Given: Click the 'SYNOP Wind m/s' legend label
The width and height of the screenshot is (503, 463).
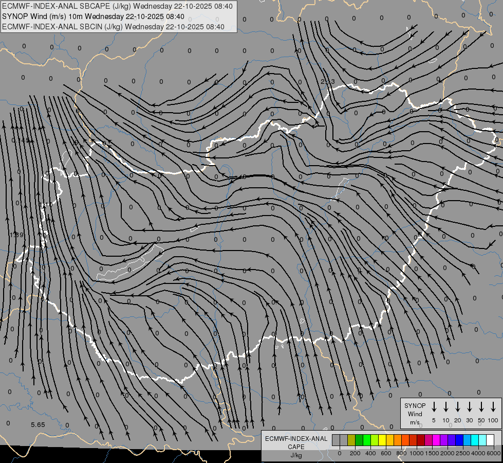Looking at the screenshot, I should coord(415,414).
